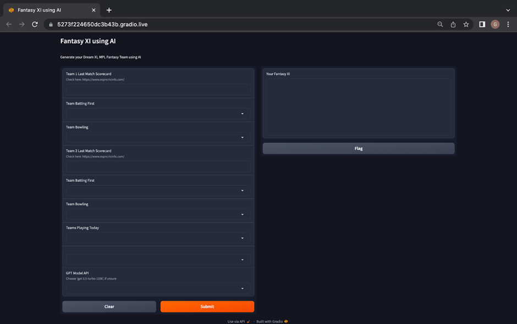Screen dimensions: 517x324
Task: Reload the Gradio page
Action: pyautogui.click(x=35, y=24)
